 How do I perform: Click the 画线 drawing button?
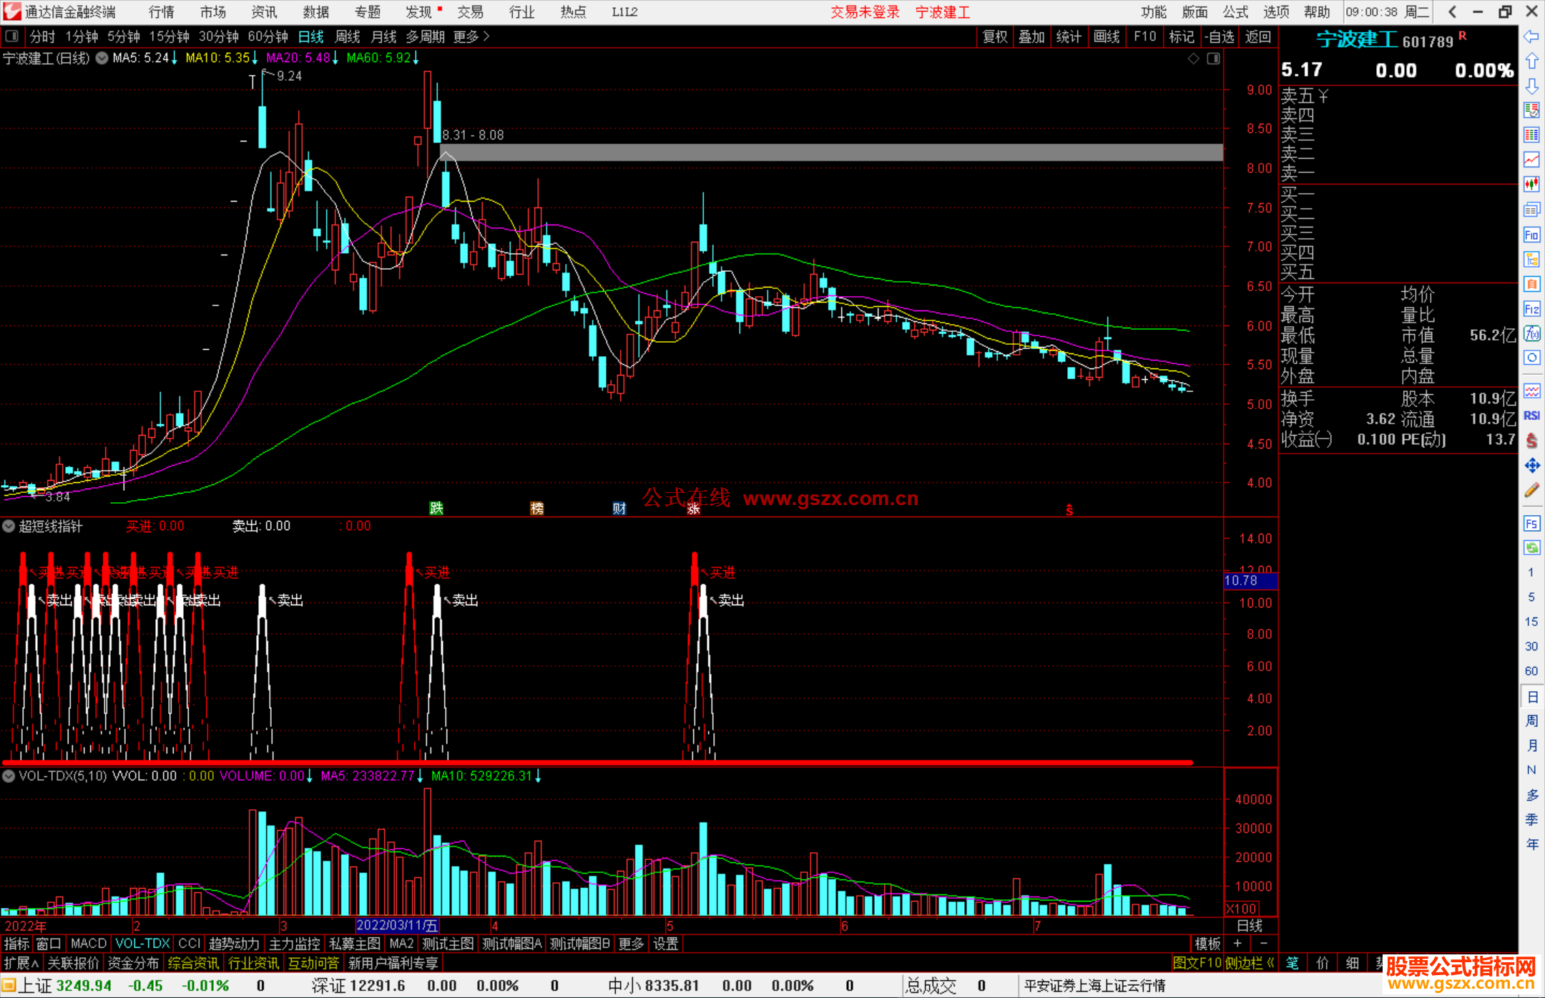click(1107, 36)
